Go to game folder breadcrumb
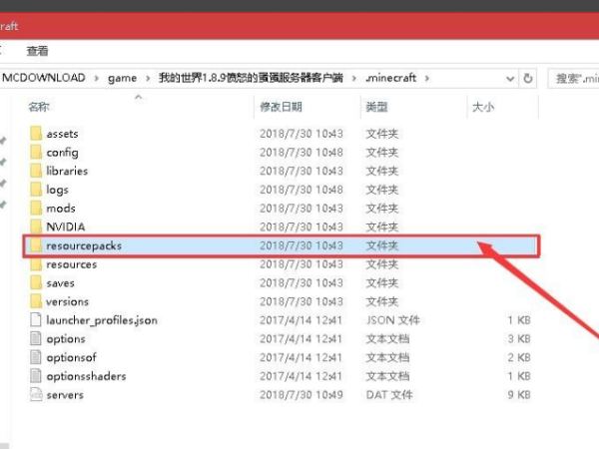599x449 pixels. click(x=122, y=78)
